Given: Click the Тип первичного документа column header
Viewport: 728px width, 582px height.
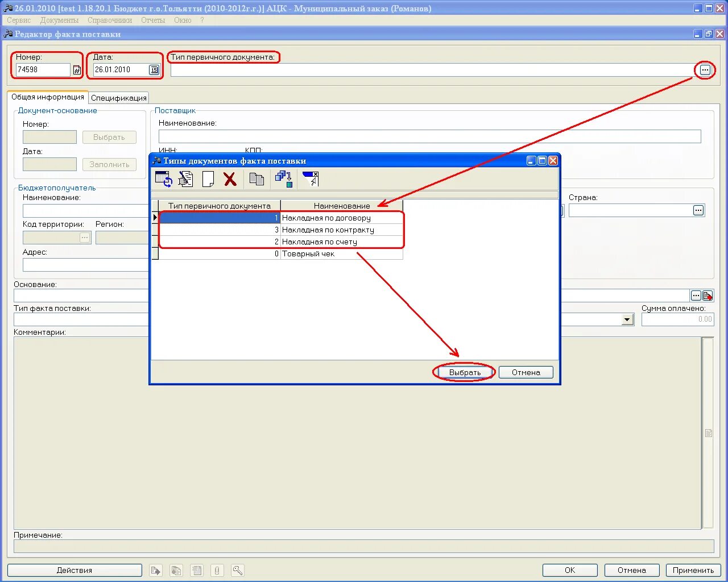Looking at the screenshot, I should coord(220,206).
